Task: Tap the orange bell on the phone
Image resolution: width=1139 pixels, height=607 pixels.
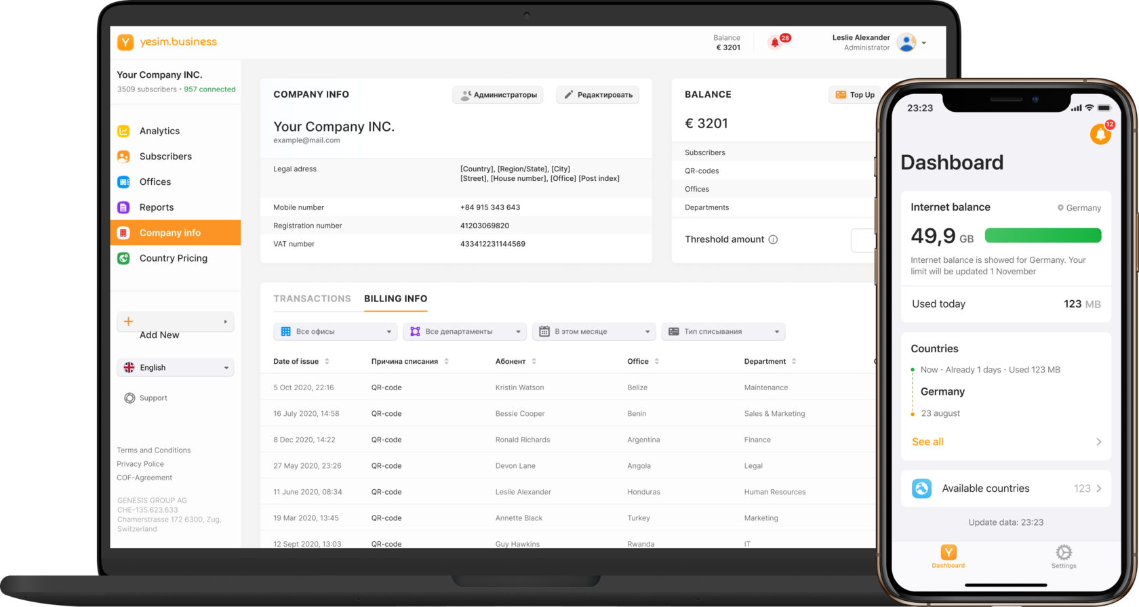Action: pyautogui.click(x=1100, y=134)
